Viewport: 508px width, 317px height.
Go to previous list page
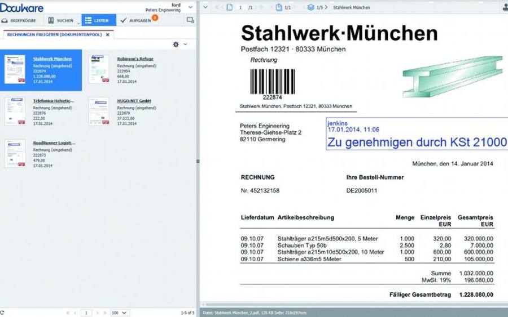click(x=75, y=313)
